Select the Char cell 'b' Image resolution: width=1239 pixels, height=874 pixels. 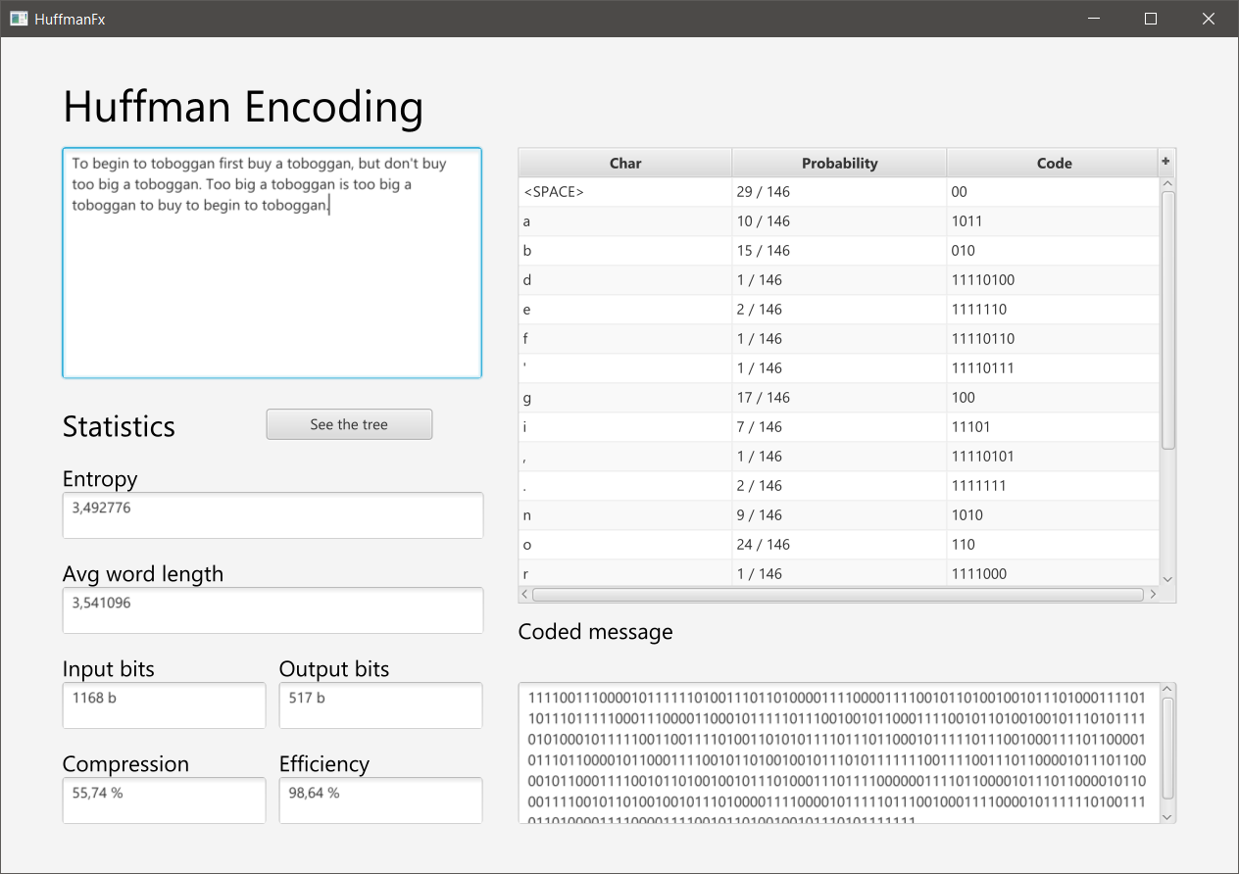click(625, 251)
